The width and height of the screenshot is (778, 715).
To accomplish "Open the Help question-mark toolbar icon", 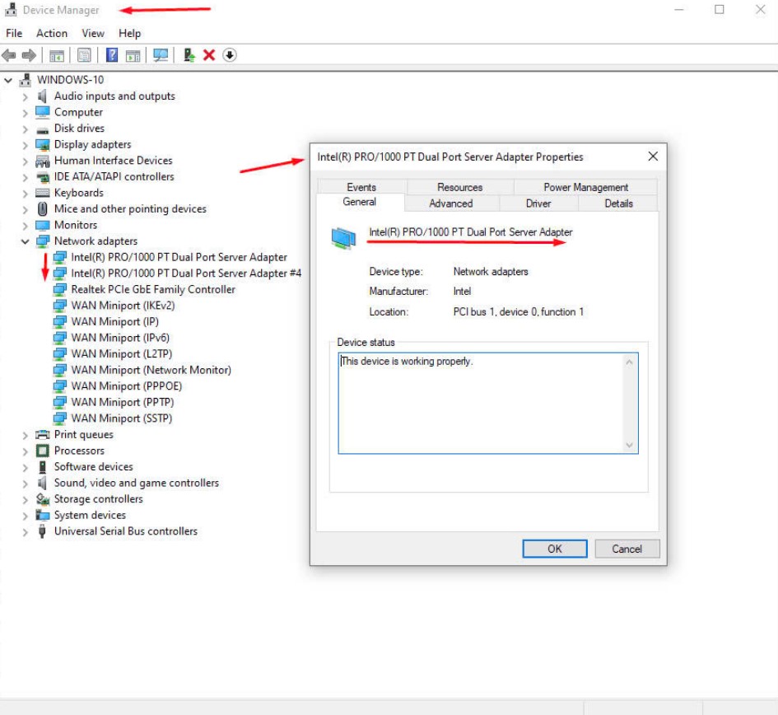I will [x=112, y=55].
